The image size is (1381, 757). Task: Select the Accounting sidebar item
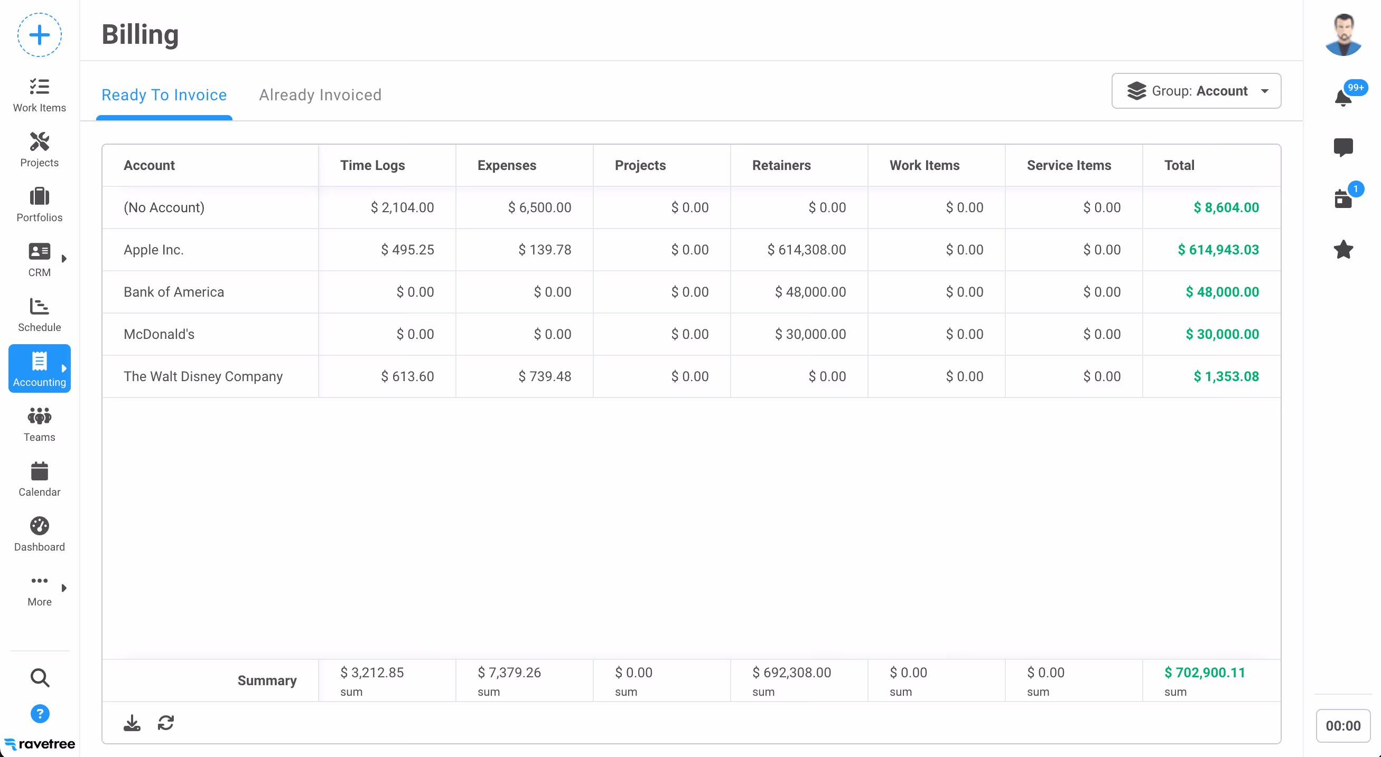point(39,369)
